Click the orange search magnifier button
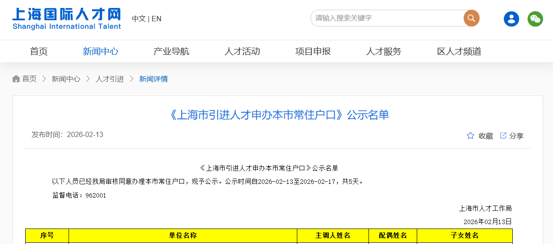Viewport: 553px width, 244px height. (471, 18)
